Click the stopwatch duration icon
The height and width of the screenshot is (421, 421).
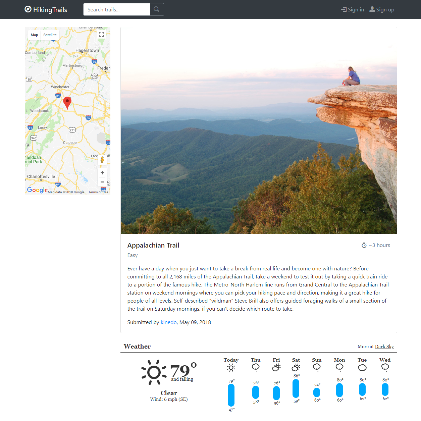tap(364, 245)
